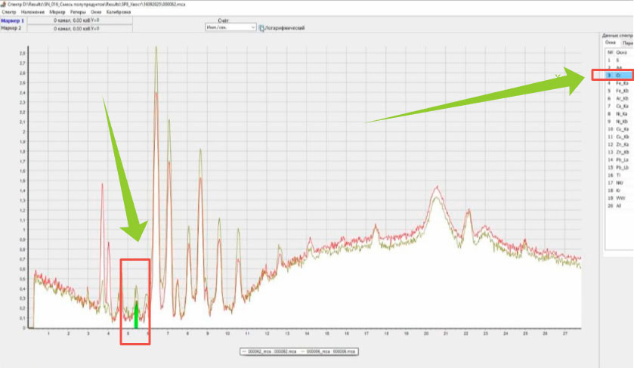Image resolution: width=634 pixels, height=368 pixels.
Task: Open the Реперы menu
Action: click(x=79, y=13)
